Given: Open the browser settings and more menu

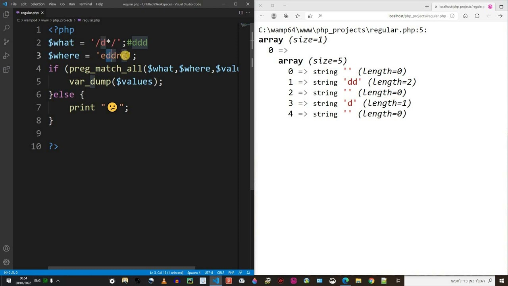Looking at the screenshot, I should [x=262, y=16].
